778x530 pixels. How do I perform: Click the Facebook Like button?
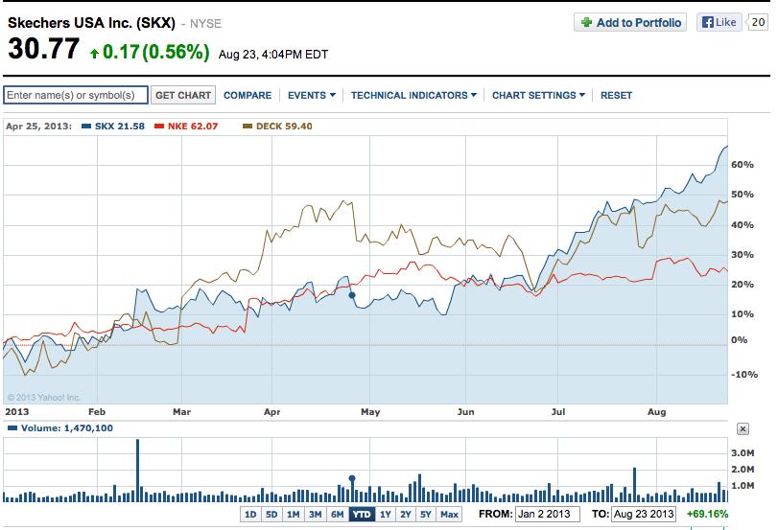click(x=719, y=22)
